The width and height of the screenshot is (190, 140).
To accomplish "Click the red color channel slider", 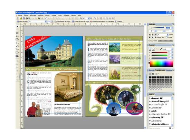I will coord(160,52).
